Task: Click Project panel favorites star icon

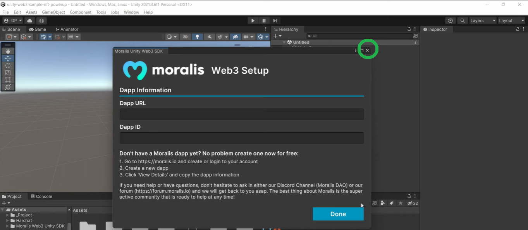Action: pyautogui.click(x=401, y=203)
